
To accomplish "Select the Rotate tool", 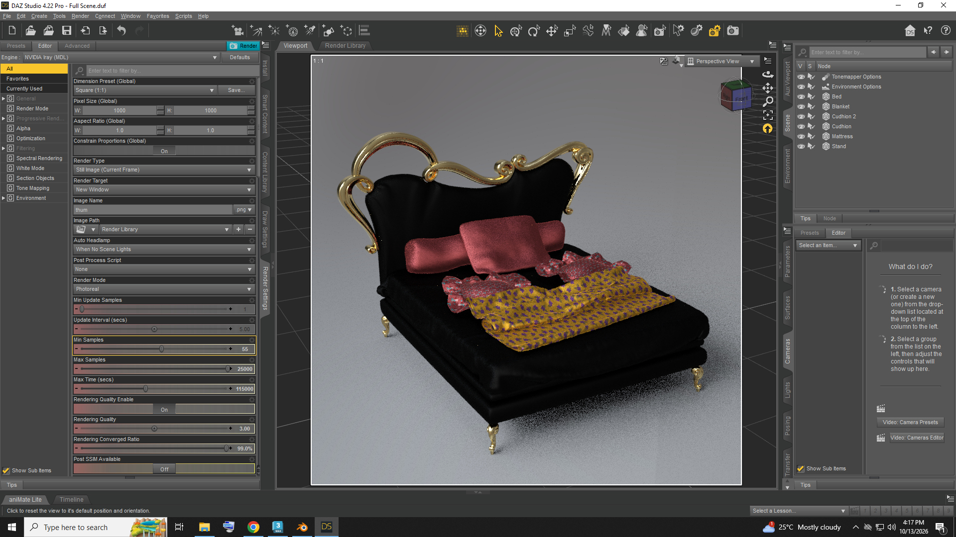I will (534, 31).
